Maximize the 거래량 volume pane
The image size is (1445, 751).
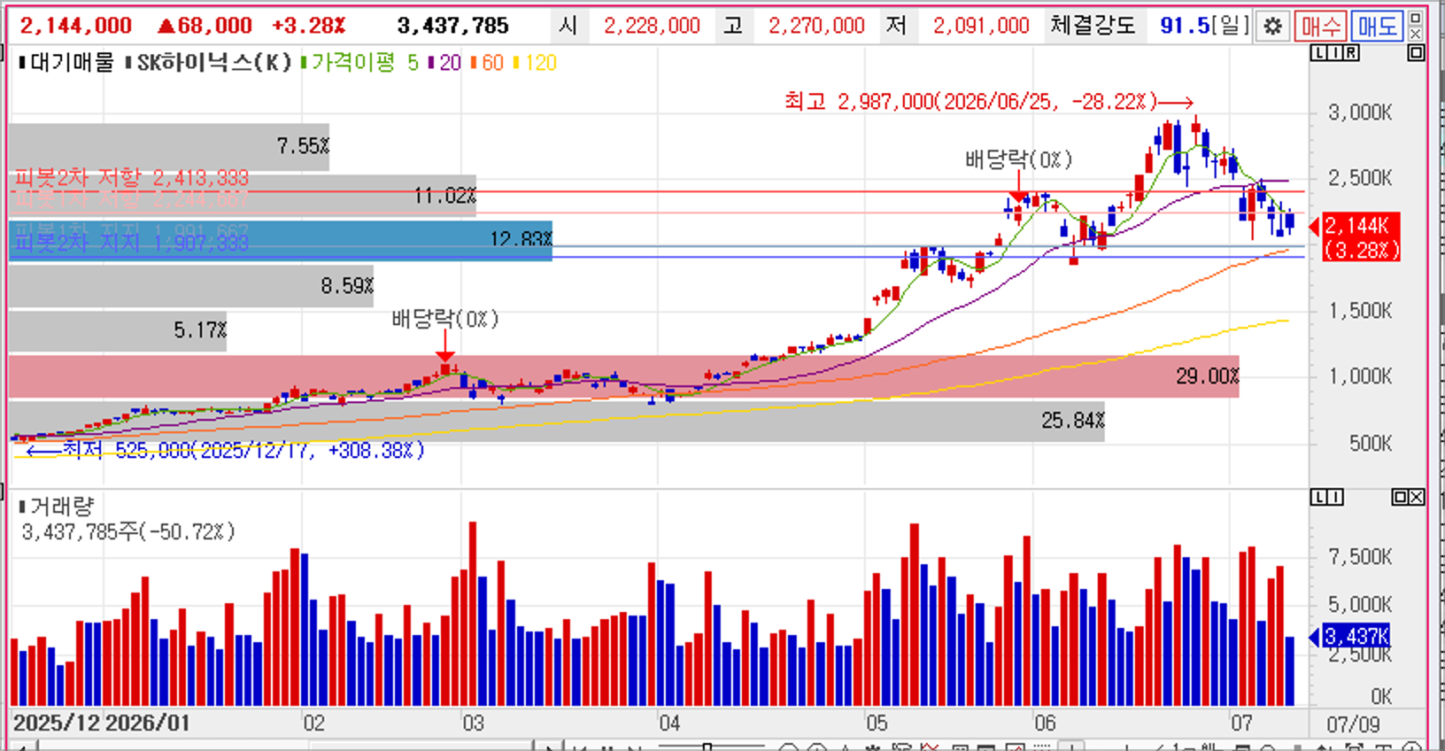pos(1400,498)
